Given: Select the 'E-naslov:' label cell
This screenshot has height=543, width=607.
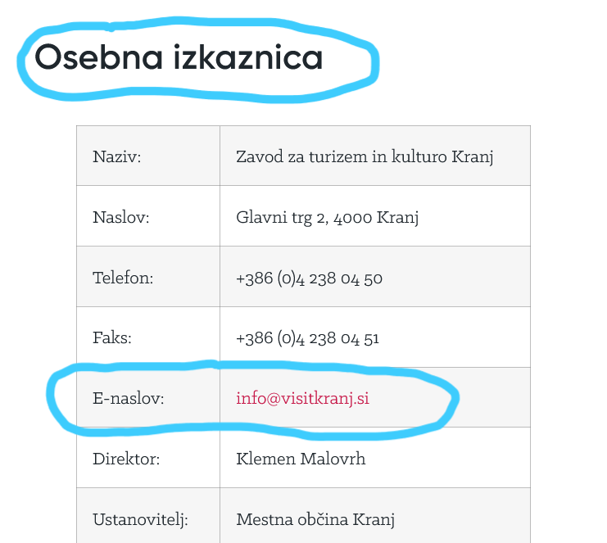Looking at the screenshot, I should tap(129, 399).
